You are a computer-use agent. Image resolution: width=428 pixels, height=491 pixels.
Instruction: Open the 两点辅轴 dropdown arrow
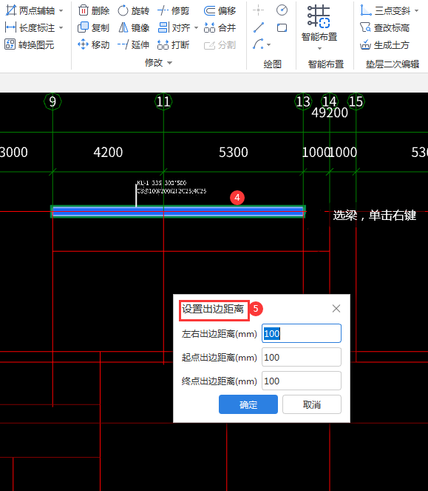point(61,11)
